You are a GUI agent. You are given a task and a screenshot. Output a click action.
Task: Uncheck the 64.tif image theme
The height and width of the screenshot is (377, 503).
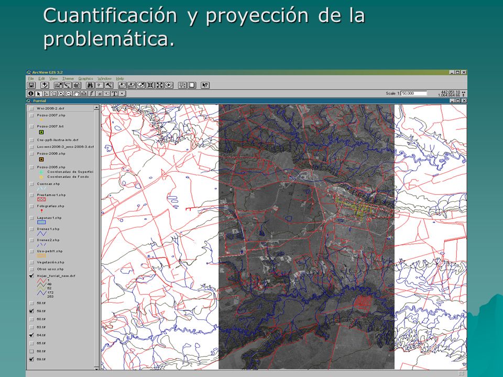[31, 335]
